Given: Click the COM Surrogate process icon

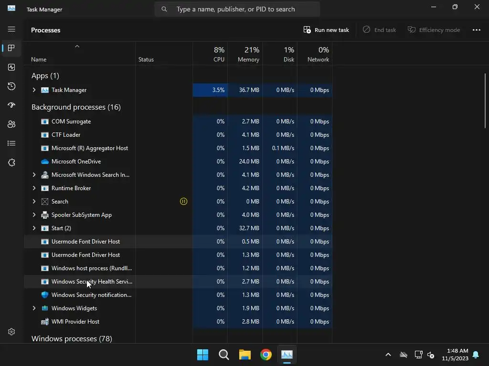Looking at the screenshot, I should pyautogui.click(x=45, y=122).
